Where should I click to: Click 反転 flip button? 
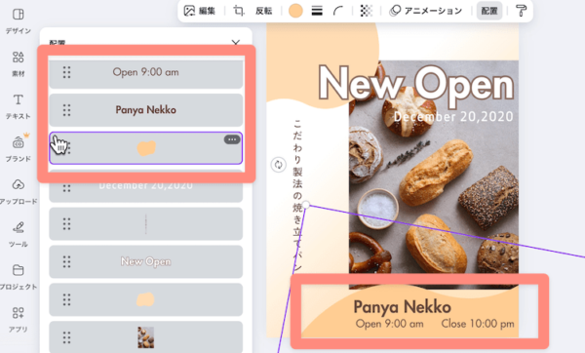tap(264, 11)
